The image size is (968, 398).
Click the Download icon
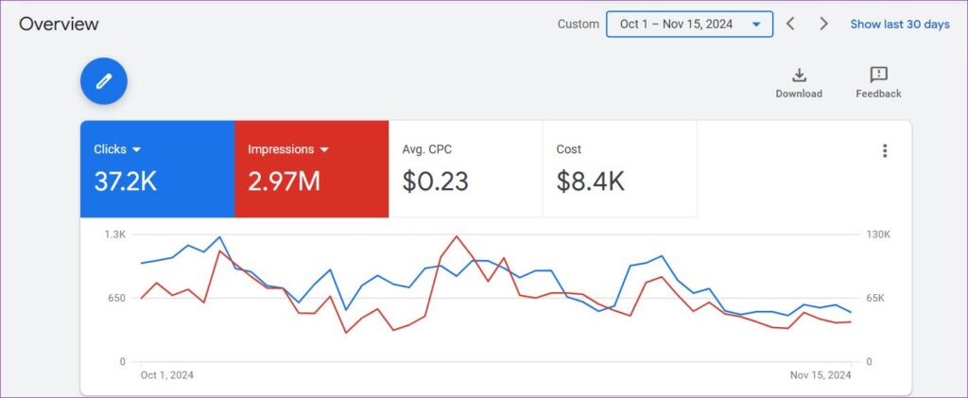(x=799, y=76)
